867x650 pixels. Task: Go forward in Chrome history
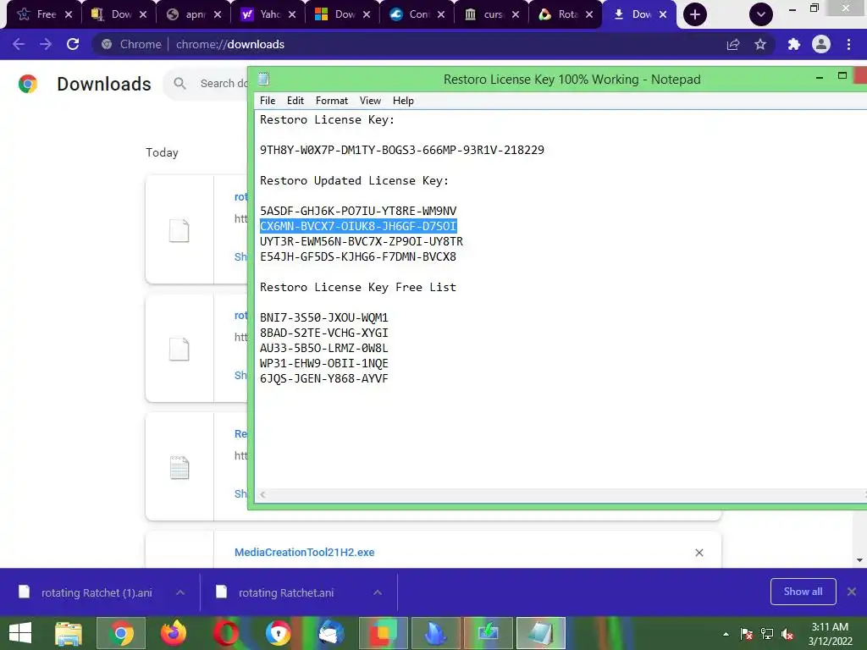pos(46,44)
